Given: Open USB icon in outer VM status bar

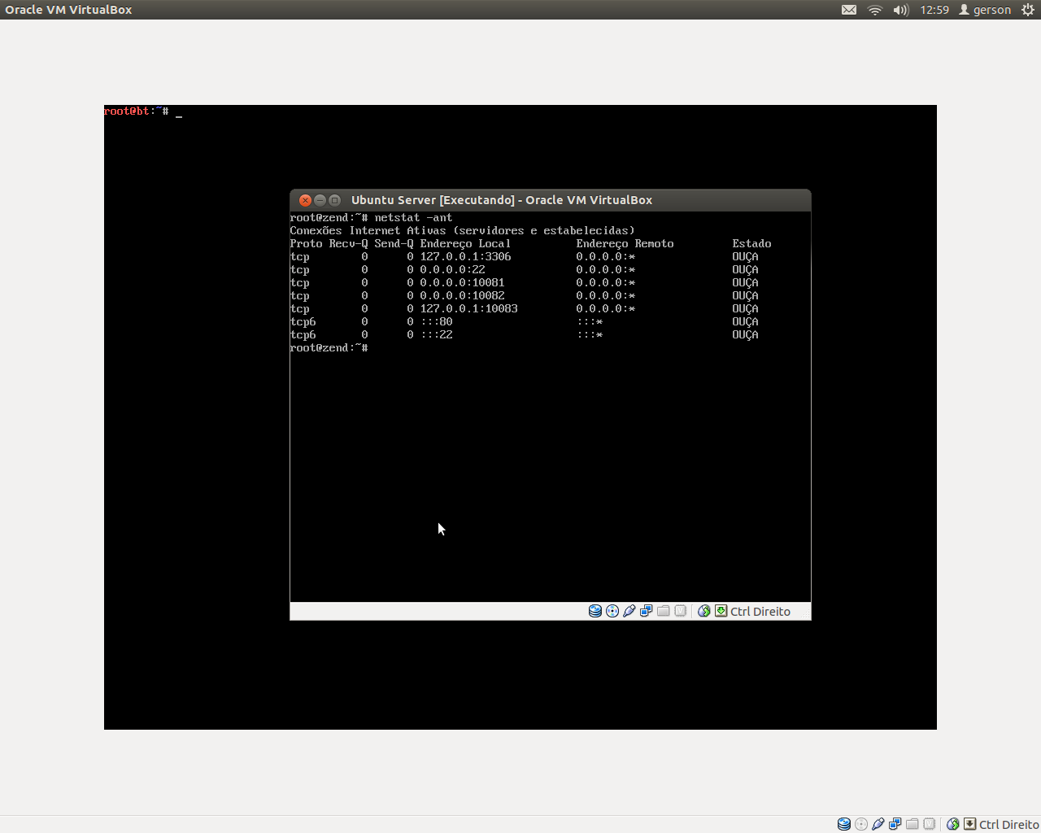Looking at the screenshot, I should click(878, 824).
